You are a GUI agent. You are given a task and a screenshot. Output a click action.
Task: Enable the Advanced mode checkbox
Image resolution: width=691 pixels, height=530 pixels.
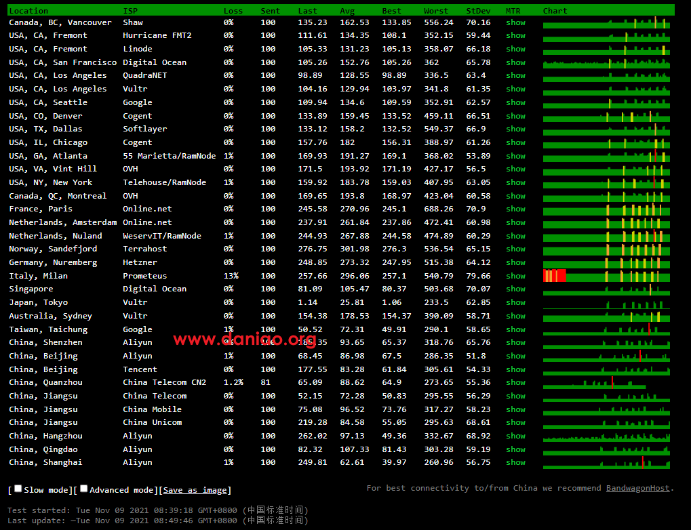(x=83, y=489)
